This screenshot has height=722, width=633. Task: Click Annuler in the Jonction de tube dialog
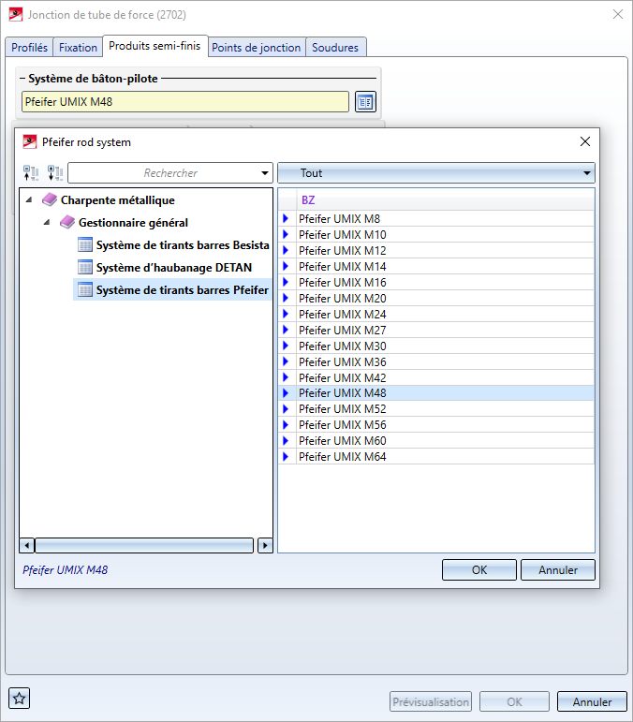pos(592,702)
